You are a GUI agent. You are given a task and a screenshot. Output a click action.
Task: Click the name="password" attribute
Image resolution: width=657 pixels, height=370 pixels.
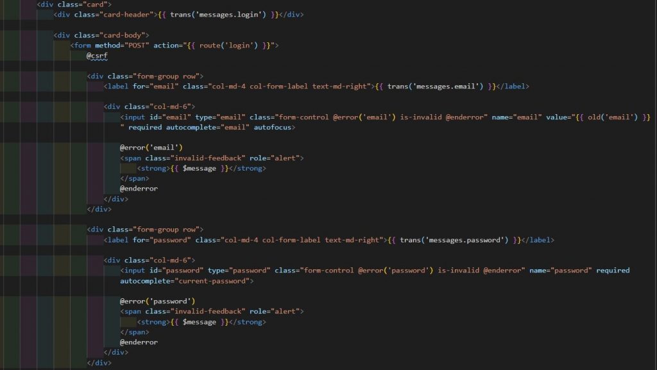561,271
